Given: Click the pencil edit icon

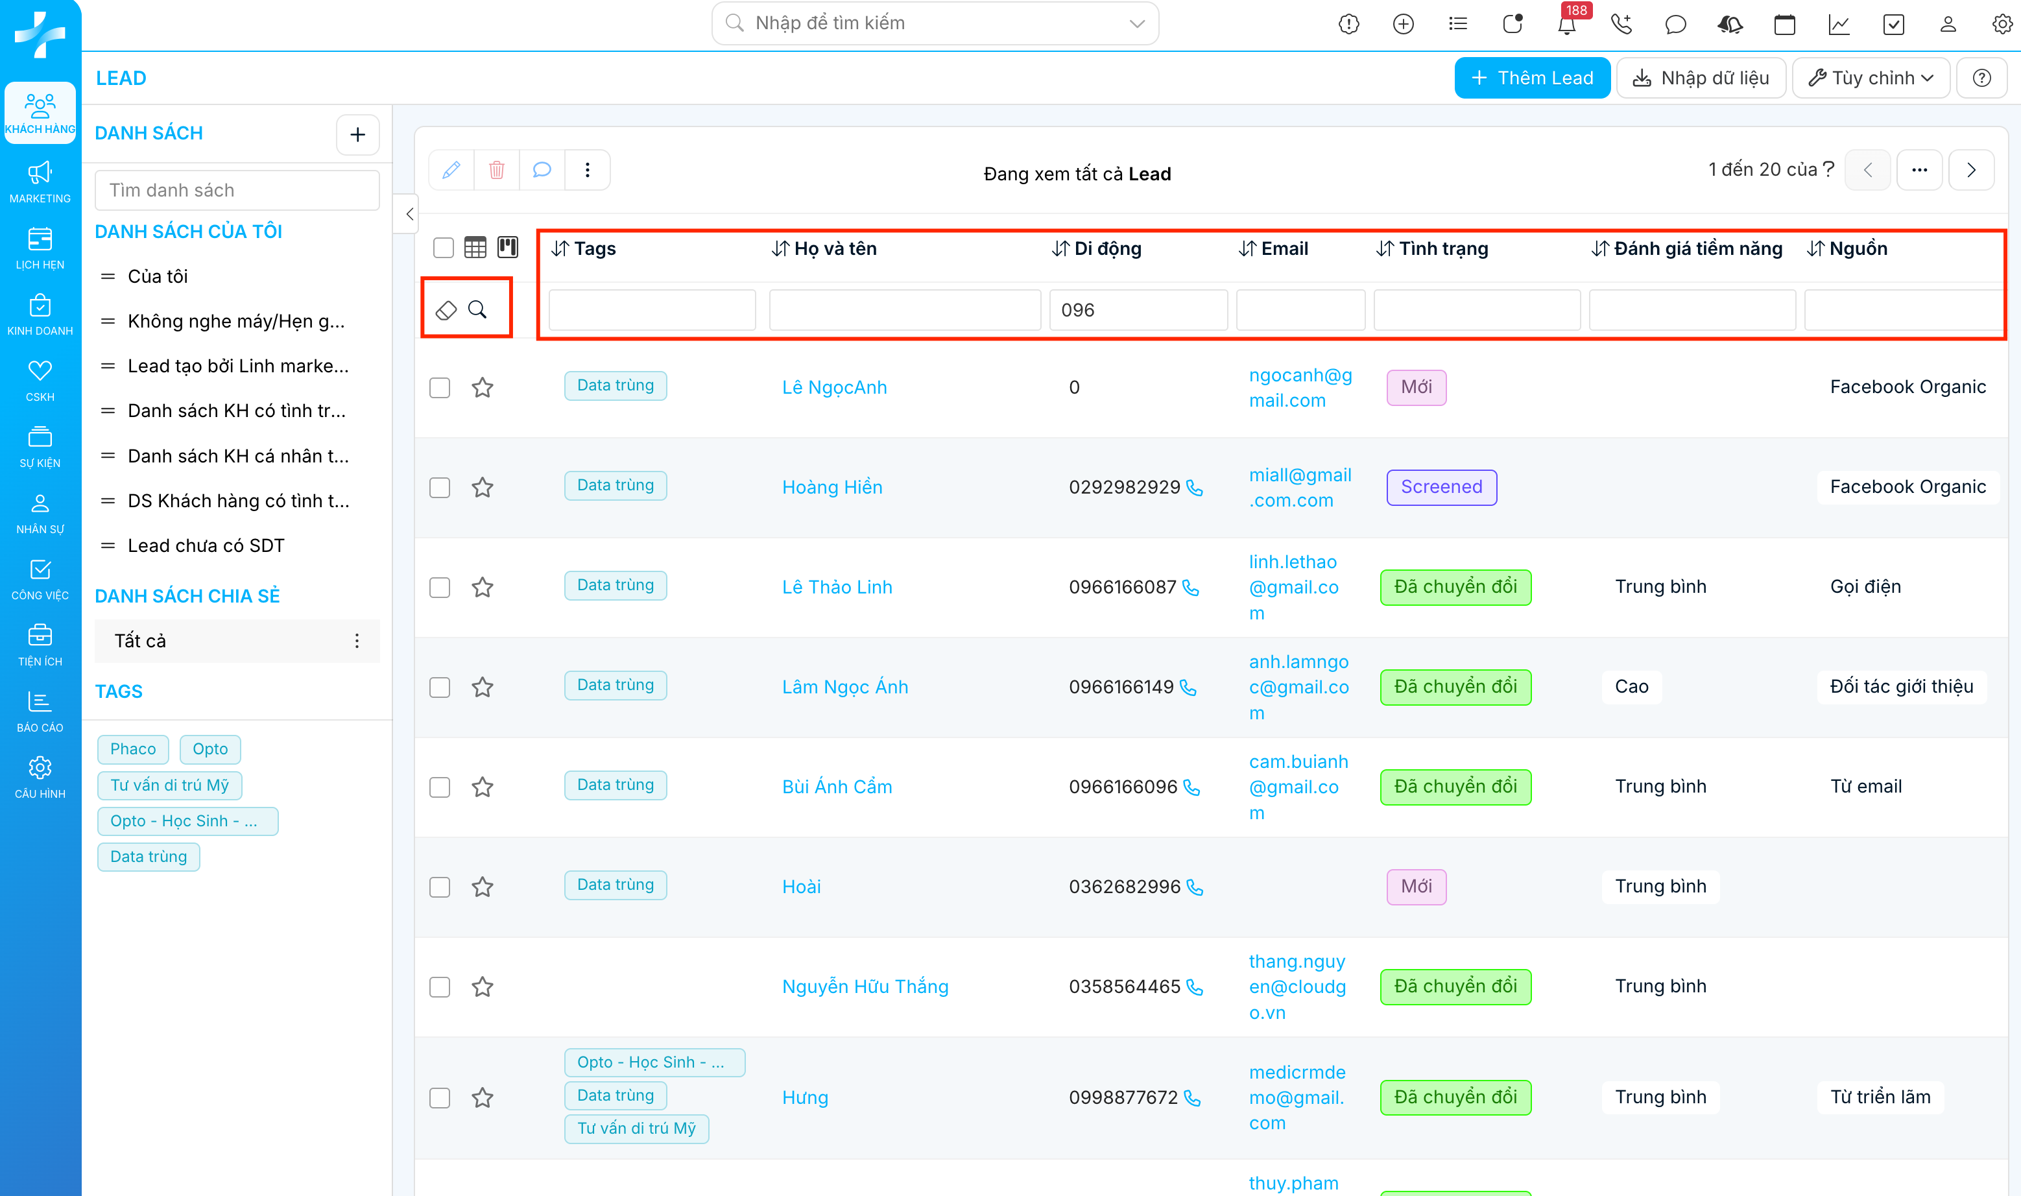Looking at the screenshot, I should pyautogui.click(x=451, y=170).
